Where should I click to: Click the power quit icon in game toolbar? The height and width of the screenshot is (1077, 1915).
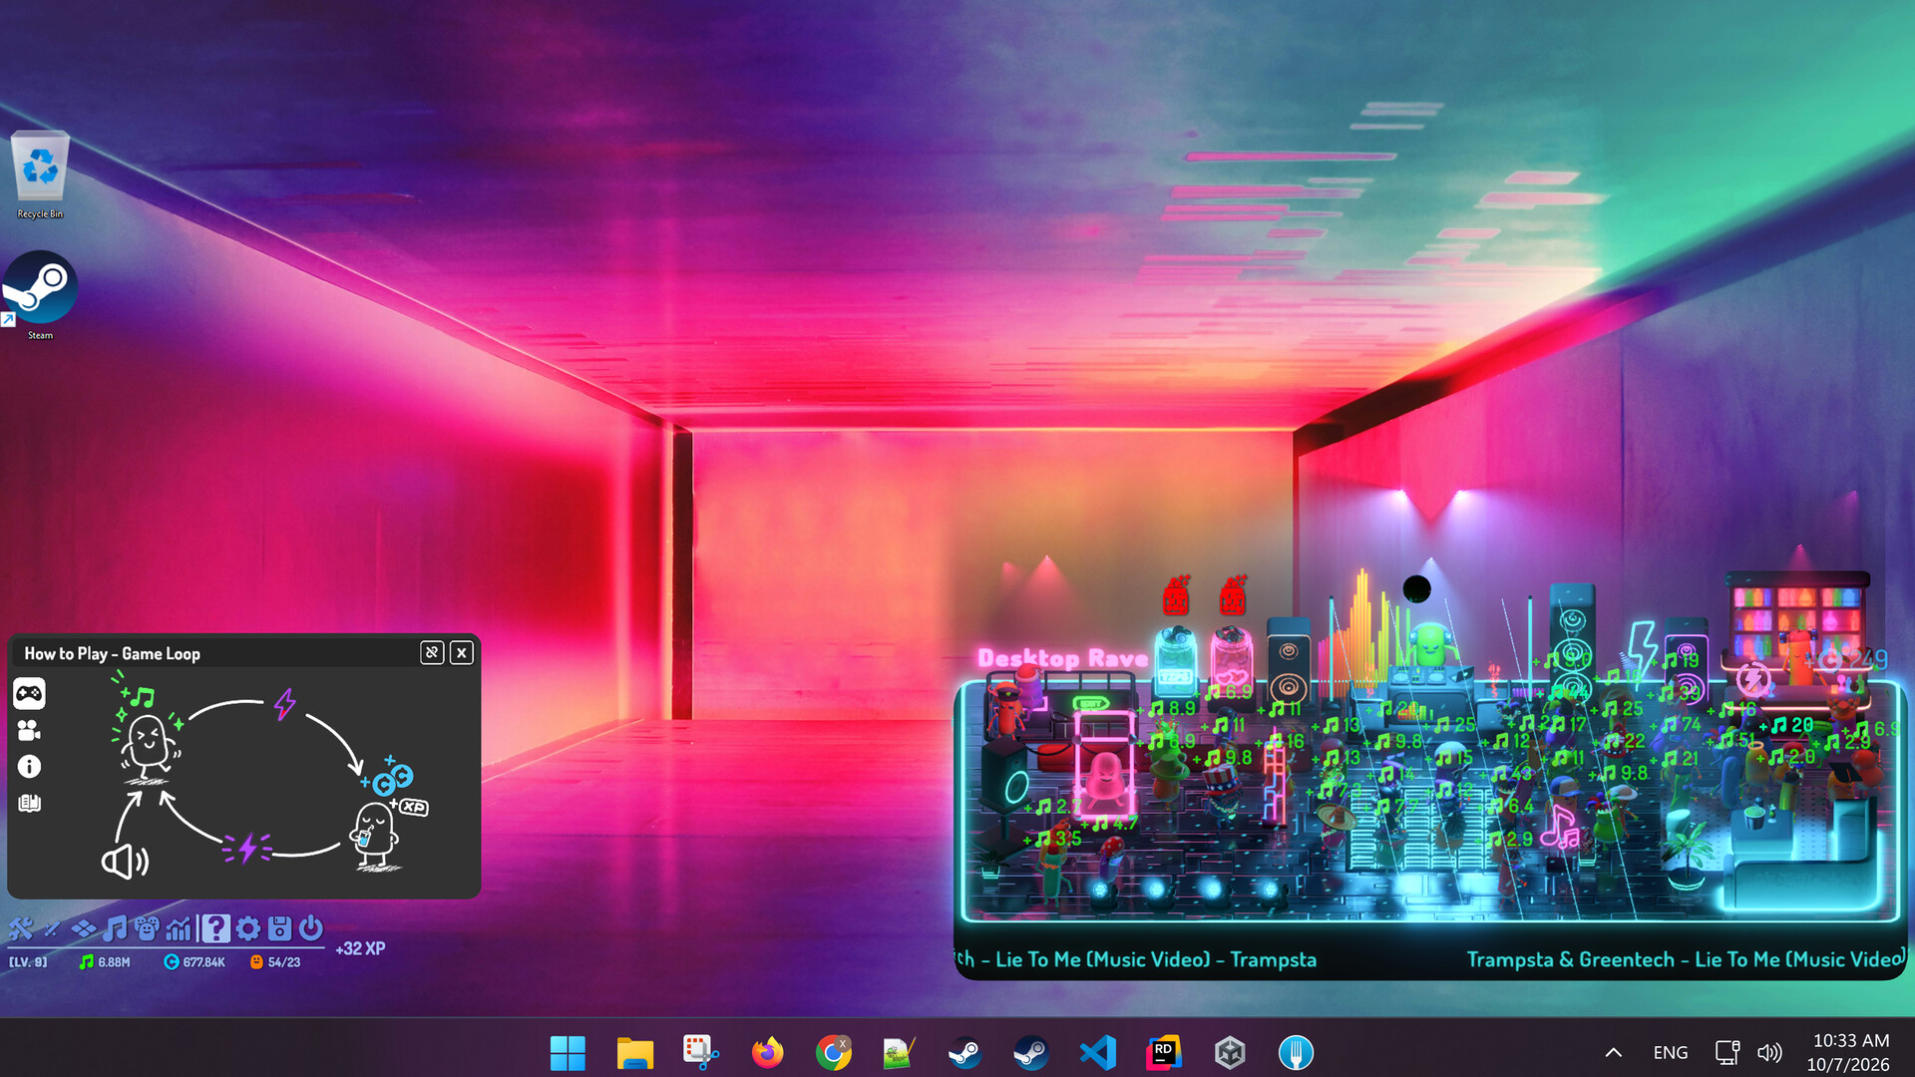(x=311, y=929)
